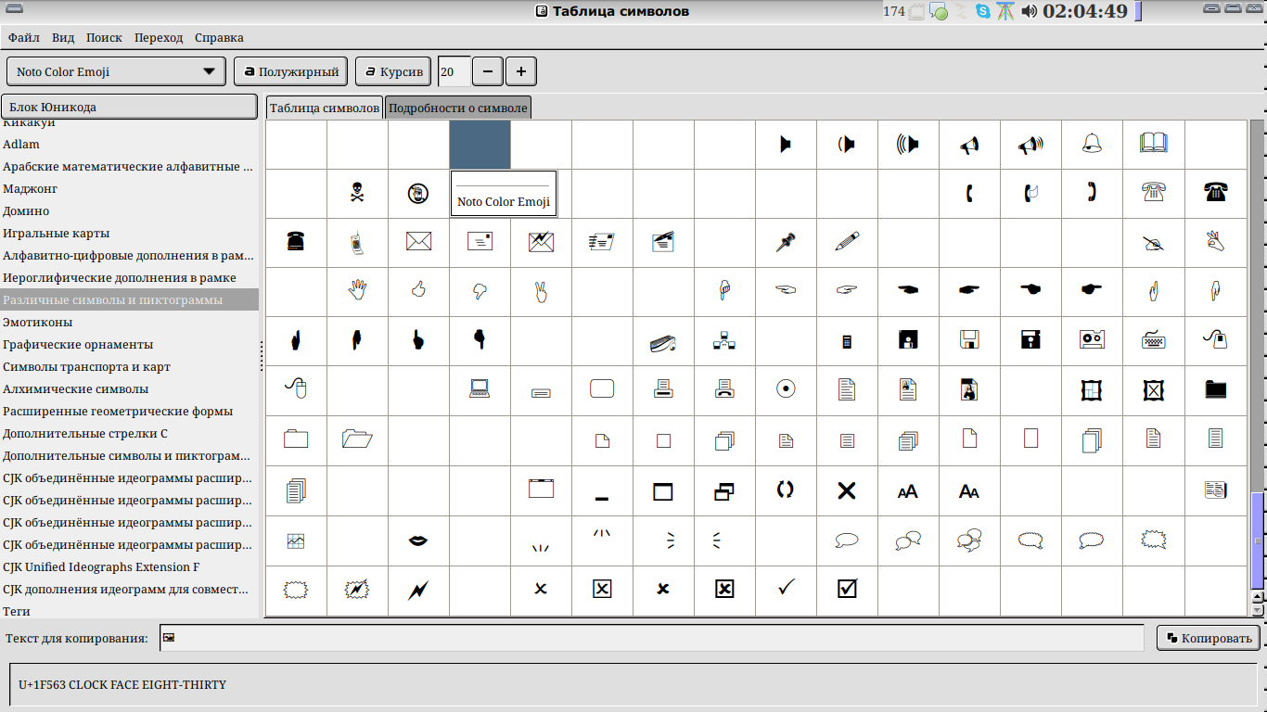Switch to Подробности о символе tab
The height and width of the screenshot is (712, 1267).
coord(457,108)
